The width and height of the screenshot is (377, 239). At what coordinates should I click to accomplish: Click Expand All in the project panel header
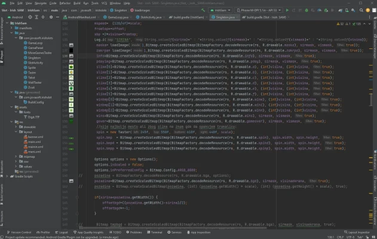click(x=36, y=17)
